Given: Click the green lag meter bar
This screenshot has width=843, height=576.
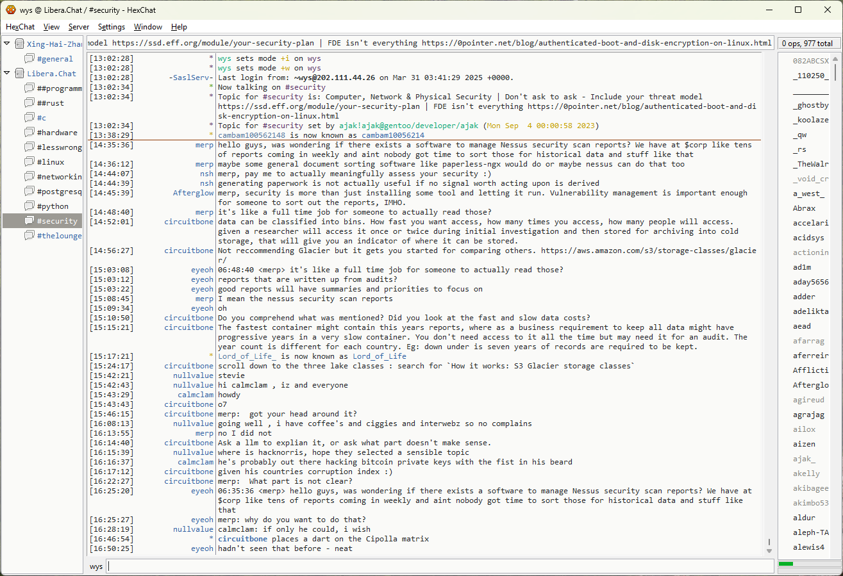Looking at the screenshot, I should point(786,564).
